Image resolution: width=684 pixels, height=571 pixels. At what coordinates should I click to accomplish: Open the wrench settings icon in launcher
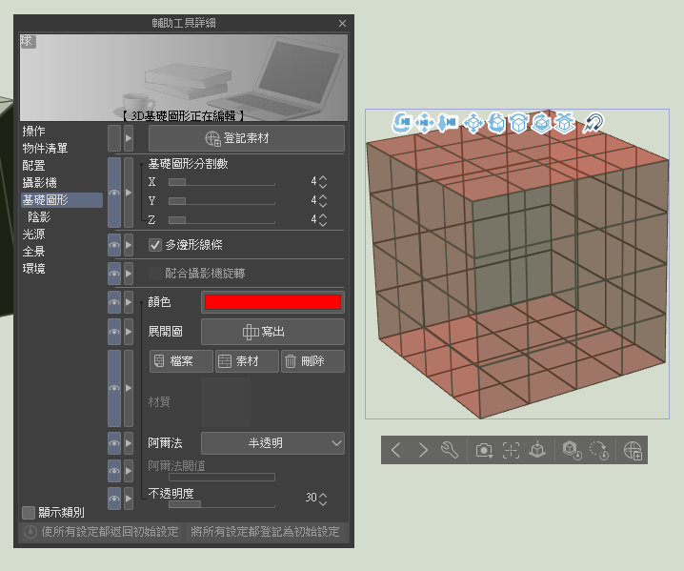[x=450, y=450]
